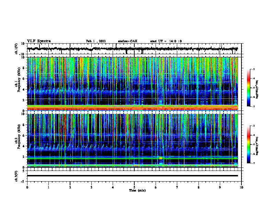Click the '4' kHz tick on ch.1 spectrogram axis

pos(24,90)
